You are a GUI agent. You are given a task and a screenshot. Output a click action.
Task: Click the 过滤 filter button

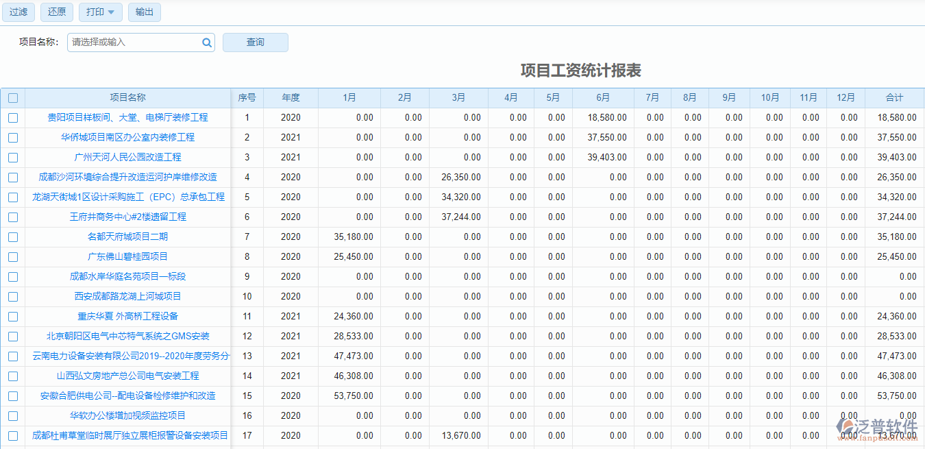18,12
